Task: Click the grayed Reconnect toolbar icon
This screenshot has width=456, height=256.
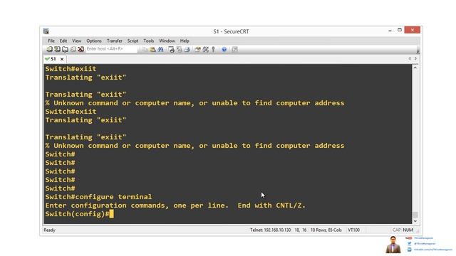Action: pos(73,49)
